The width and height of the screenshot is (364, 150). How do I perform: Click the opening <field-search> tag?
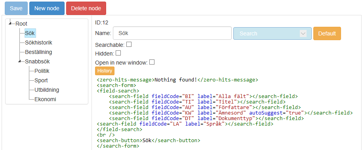coord(118,91)
